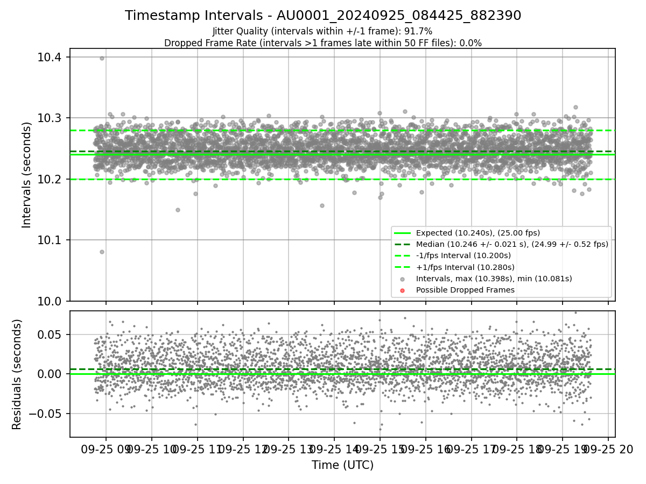Click the −0.05 residuals tick label
Image resolution: width=646 pixels, height=484 pixels.
[46, 414]
